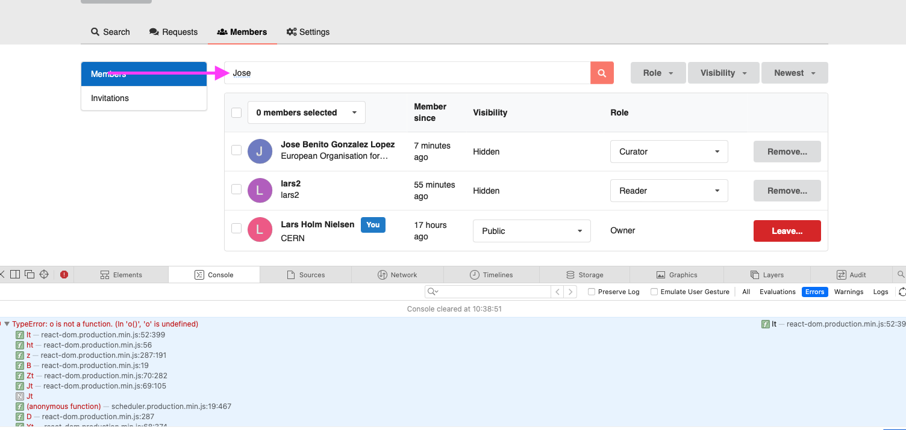Click the red issues badge in inspector toolbar
Viewport: 906px width, 430px height.
tap(64, 274)
